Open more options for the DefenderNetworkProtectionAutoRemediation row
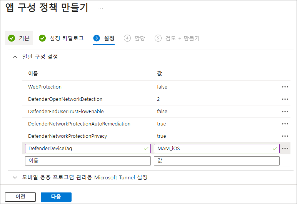This screenshot has width=297, height=204. [285, 124]
